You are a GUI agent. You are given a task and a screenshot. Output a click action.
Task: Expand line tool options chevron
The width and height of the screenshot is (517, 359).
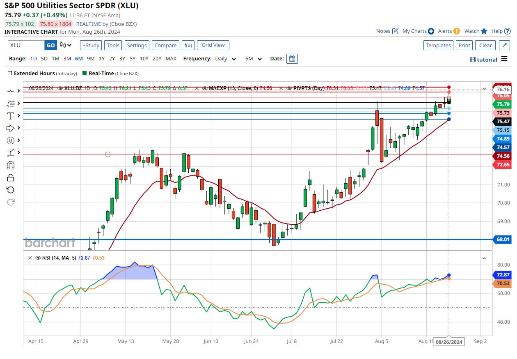coord(19,91)
